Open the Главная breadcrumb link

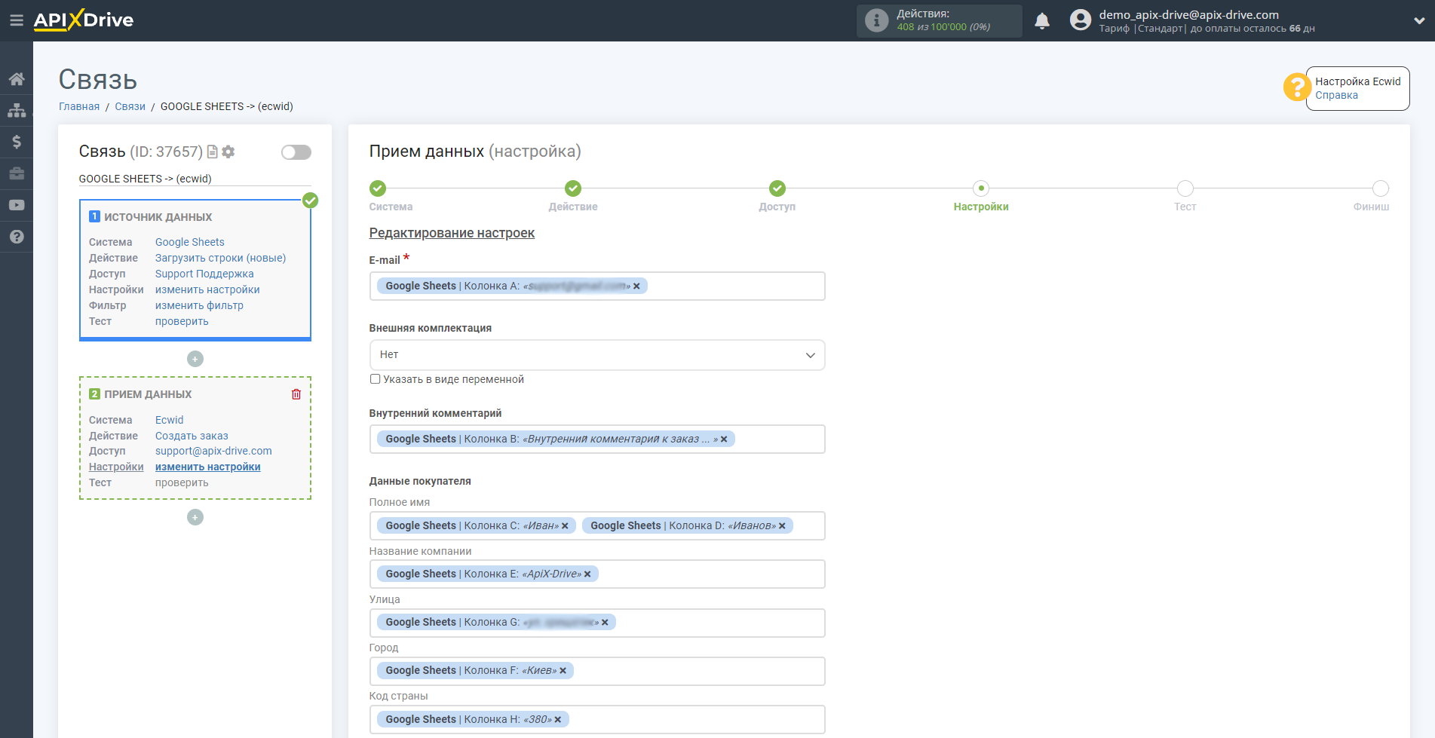pyautogui.click(x=79, y=106)
